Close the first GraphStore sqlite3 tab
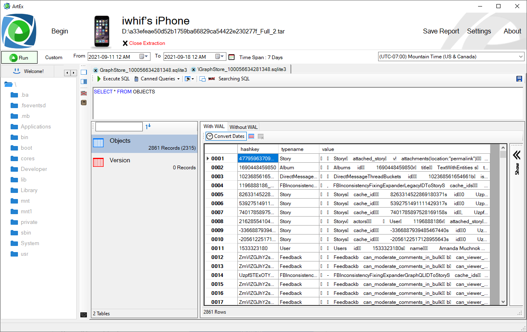 pyautogui.click(x=96, y=70)
